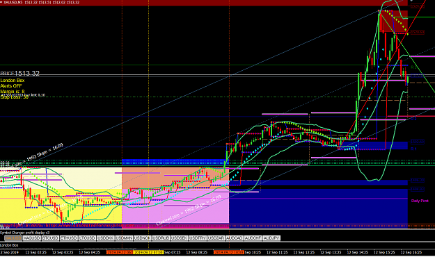This screenshot has width=435, height=257.
Task: Click the orange 2019.09.12 00:00 time marker
Action: 120,252
